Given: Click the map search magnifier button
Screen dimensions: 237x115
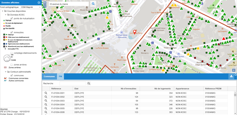Looking at the screenshot, I should 93,4.
